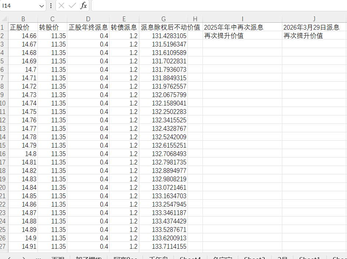Open the Sheet3 worksheet tab
This screenshot has height=259, width=347.
(254, 258)
